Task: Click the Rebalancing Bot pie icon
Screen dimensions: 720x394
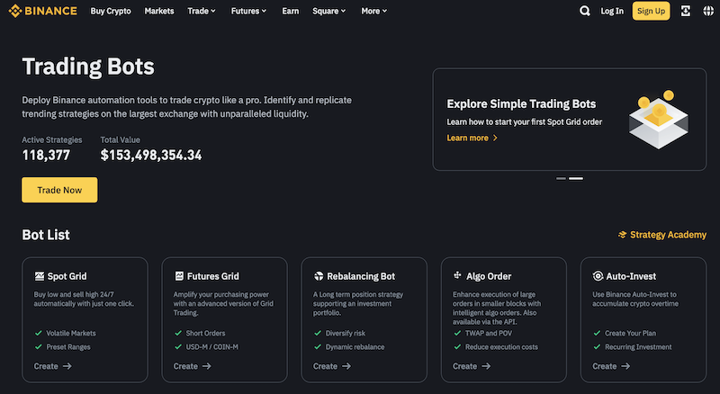Action: pyautogui.click(x=319, y=276)
